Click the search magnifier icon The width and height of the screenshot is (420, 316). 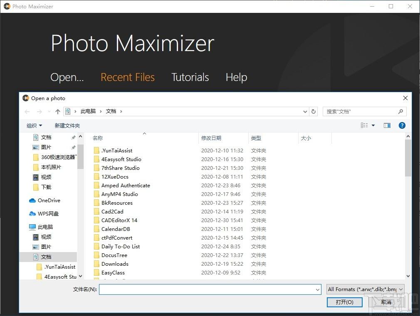[x=400, y=112]
